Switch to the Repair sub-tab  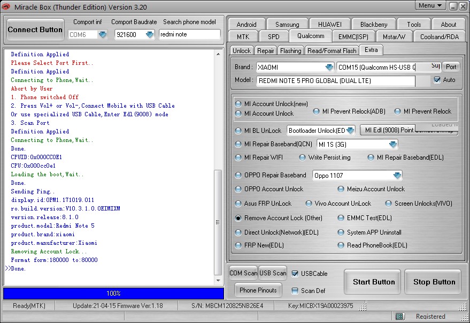(266, 50)
